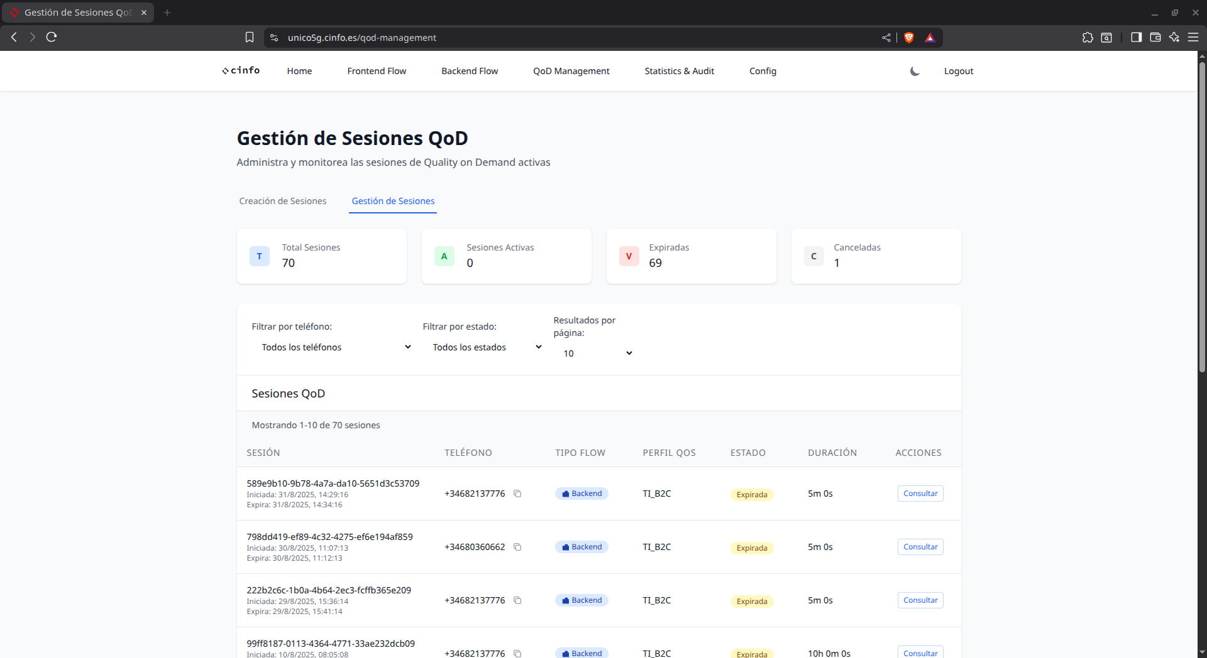Switch to 'Creación de Sesiones' tab
1207x658 pixels.
282,201
